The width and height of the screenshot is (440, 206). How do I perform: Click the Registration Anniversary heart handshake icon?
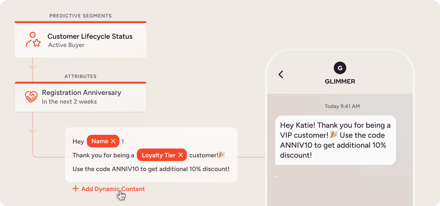(x=31, y=97)
